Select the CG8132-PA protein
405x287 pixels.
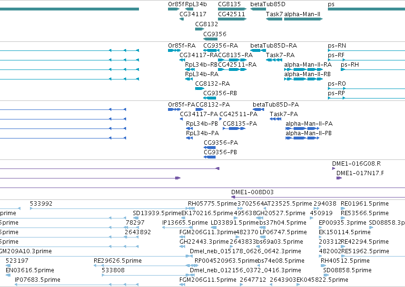[x=199, y=109]
